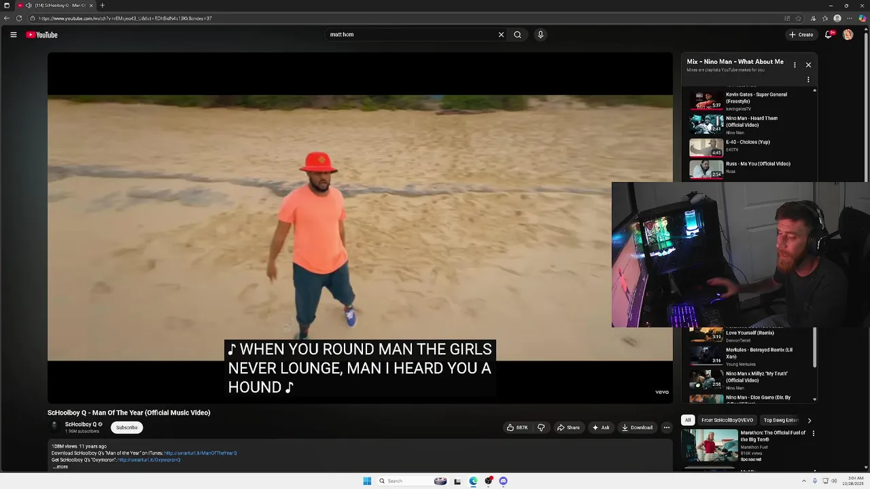The width and height of the screenshot is (870, 489).
Task: Go to YouTube home via logo
Action: click(x=42, y=35)
